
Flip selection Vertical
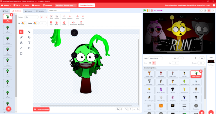pyautogui.click(x=81, y=23)
